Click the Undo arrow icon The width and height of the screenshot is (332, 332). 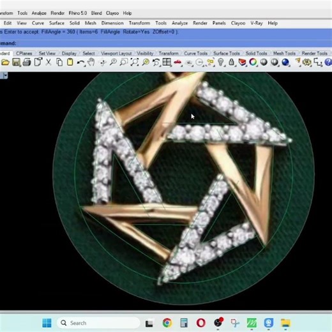[81, 63]
